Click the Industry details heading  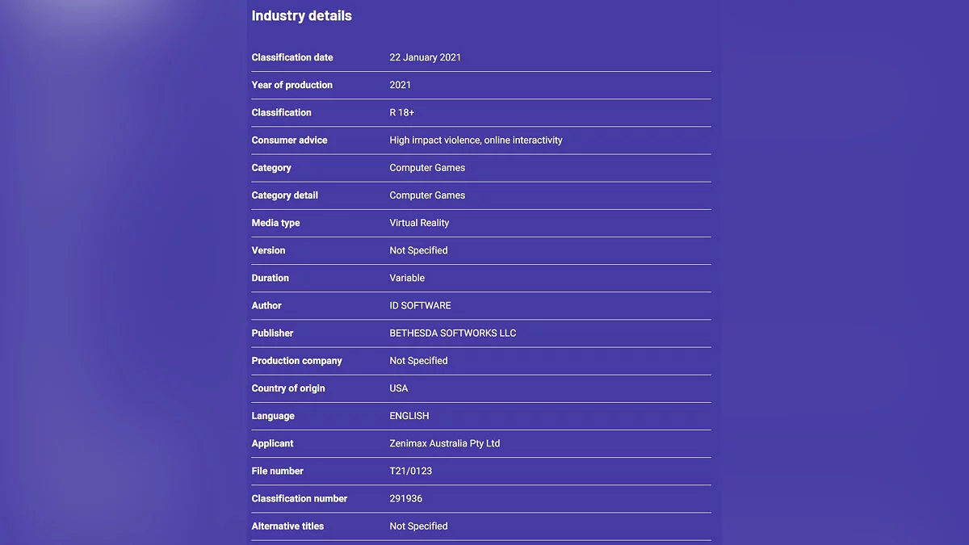301,16
